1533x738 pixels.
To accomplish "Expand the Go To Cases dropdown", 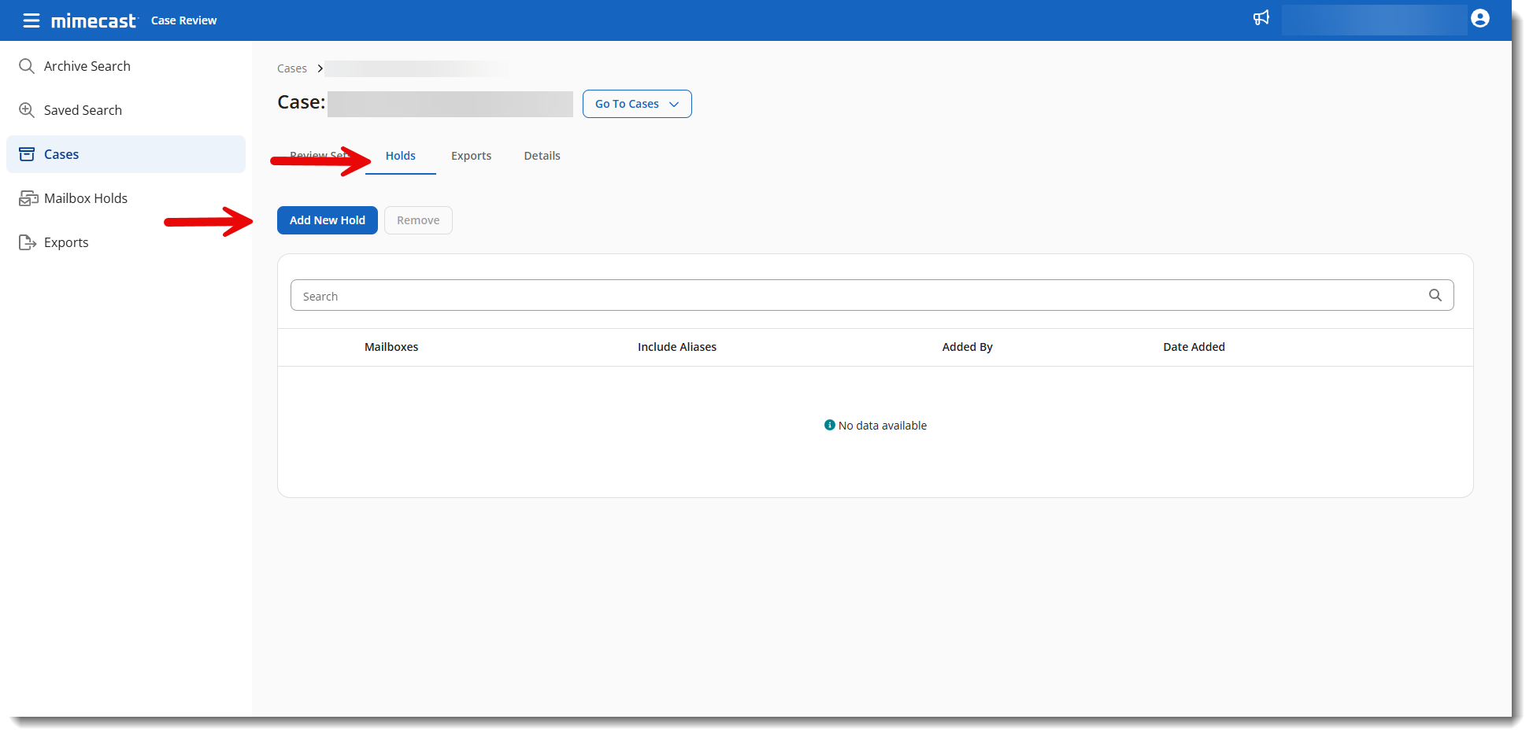I will click(636, 104).
